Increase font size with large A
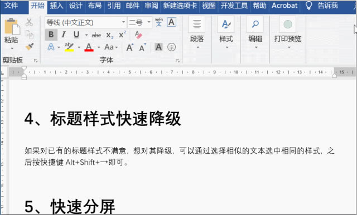Screen dimensions: 357x215 130,47
